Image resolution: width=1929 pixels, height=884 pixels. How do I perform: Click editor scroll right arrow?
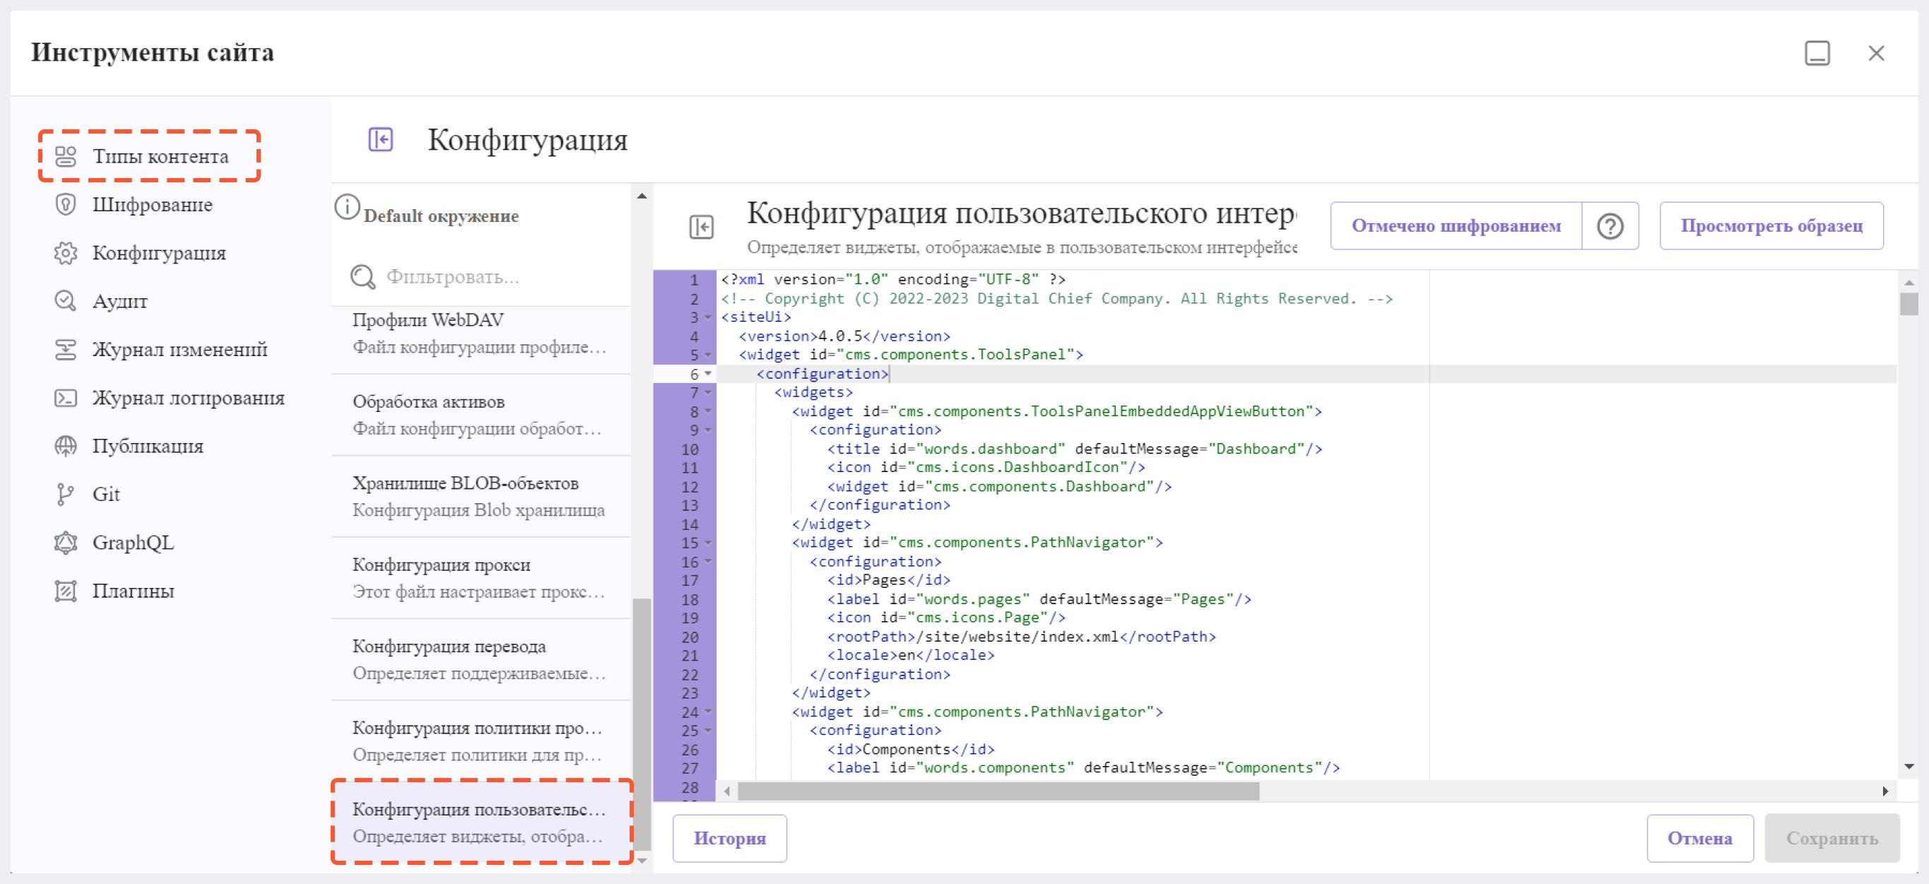[x=1884, y=791]
